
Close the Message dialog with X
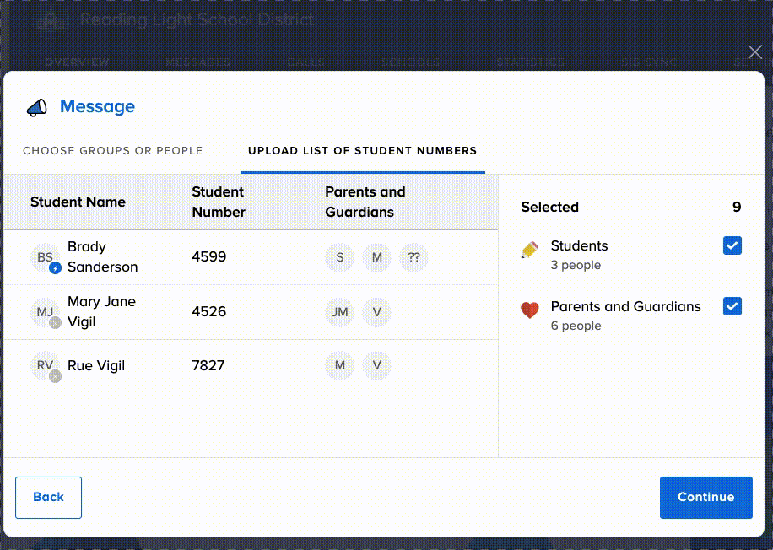(x=755, y=52)
